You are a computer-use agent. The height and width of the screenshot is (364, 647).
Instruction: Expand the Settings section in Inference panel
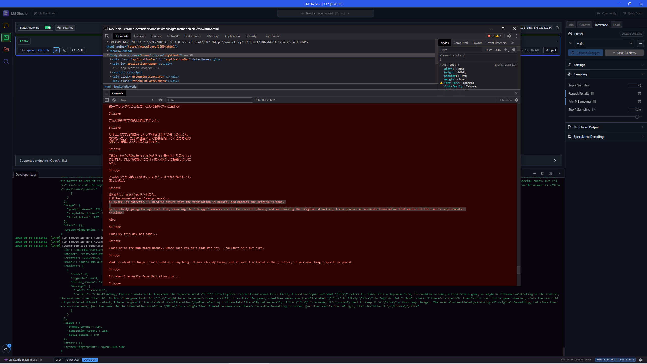pyautogui.click(x=606, y=65)
